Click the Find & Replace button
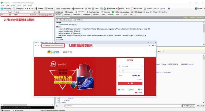The width and height of the screenshot is (205, 111). [189, 106]
